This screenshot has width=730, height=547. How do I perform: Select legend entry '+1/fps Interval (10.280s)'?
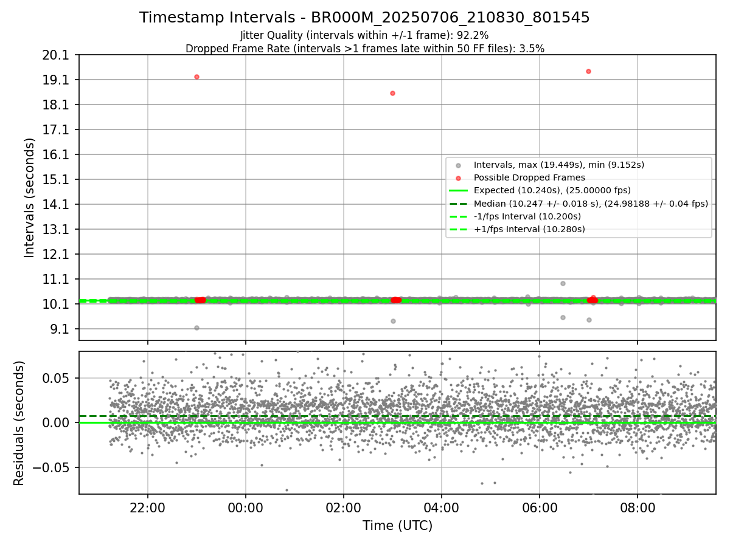[529, 229]
